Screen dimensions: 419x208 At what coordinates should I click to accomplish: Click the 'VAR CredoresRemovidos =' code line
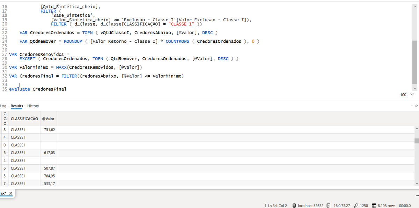(39, 55)
